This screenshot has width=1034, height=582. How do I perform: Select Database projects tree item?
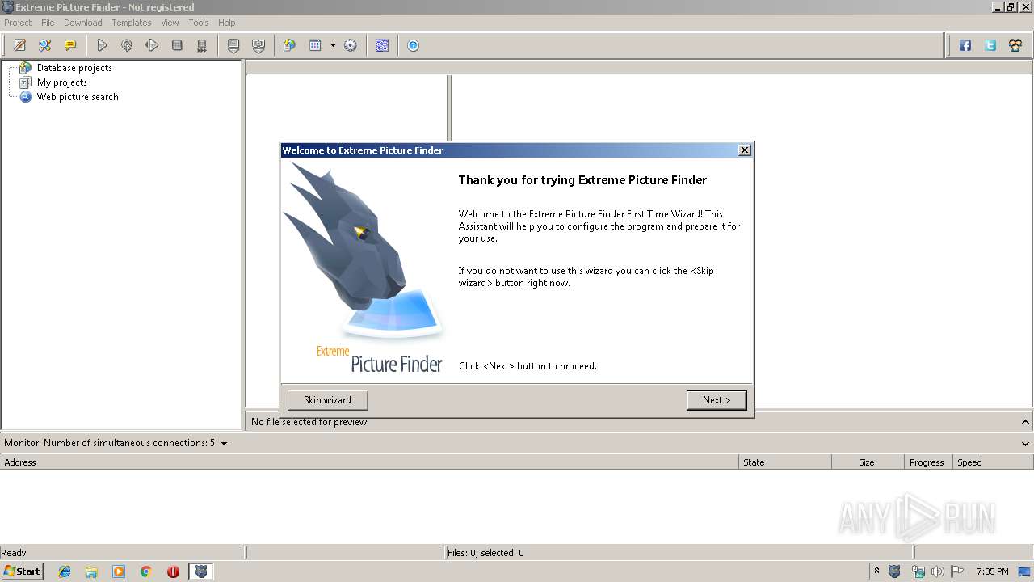tap(74, 68)
